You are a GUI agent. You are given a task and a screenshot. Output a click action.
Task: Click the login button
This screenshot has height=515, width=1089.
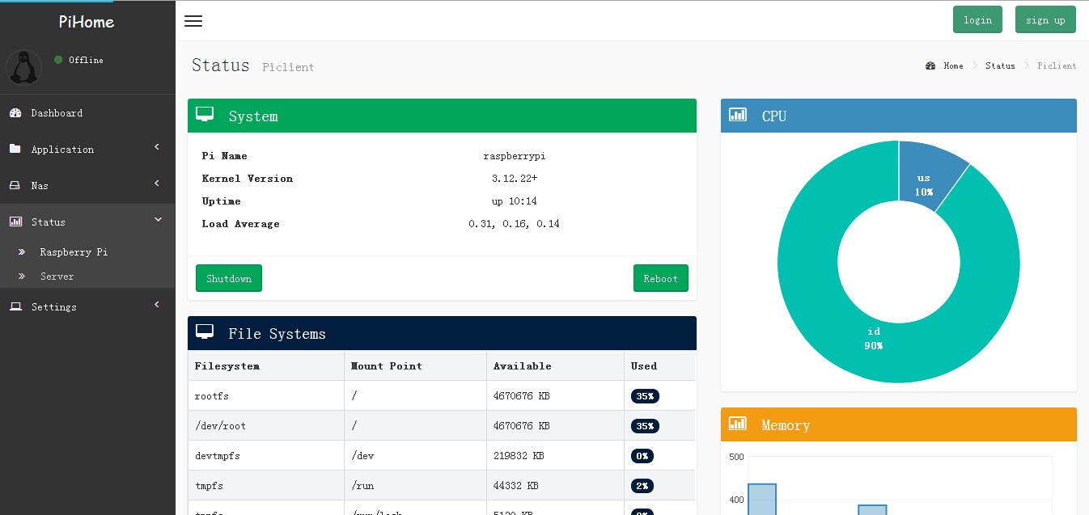pos(977,20)
